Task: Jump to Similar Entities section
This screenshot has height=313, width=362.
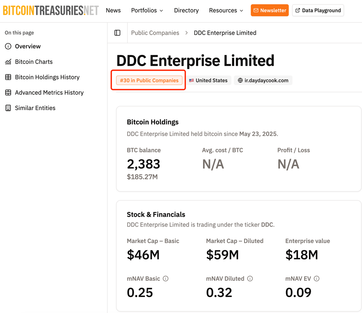Action: pos(30,108)
